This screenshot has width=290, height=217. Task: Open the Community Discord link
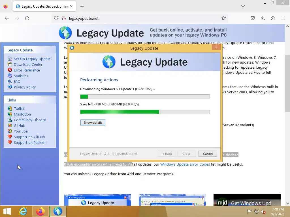(x=30, y=120)
